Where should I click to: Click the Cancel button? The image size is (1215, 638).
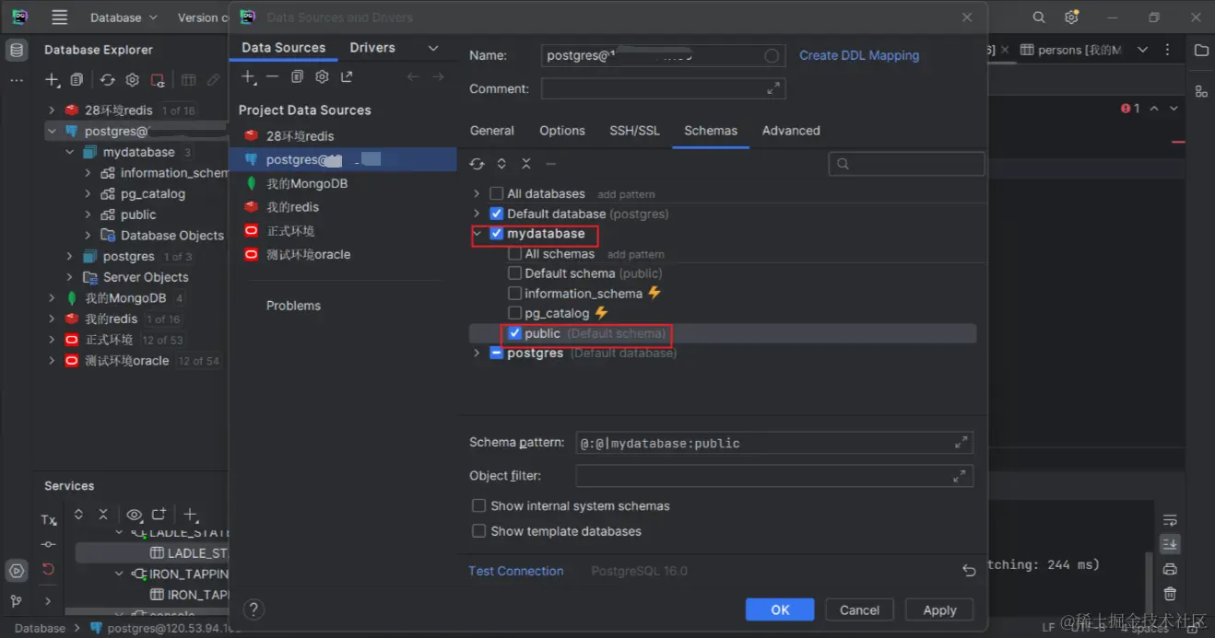(859, 609)
